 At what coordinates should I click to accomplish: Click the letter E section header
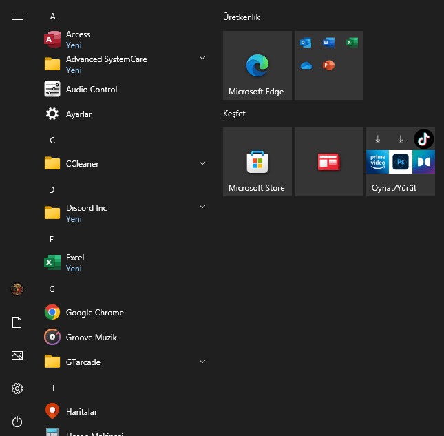click(52, 240)
